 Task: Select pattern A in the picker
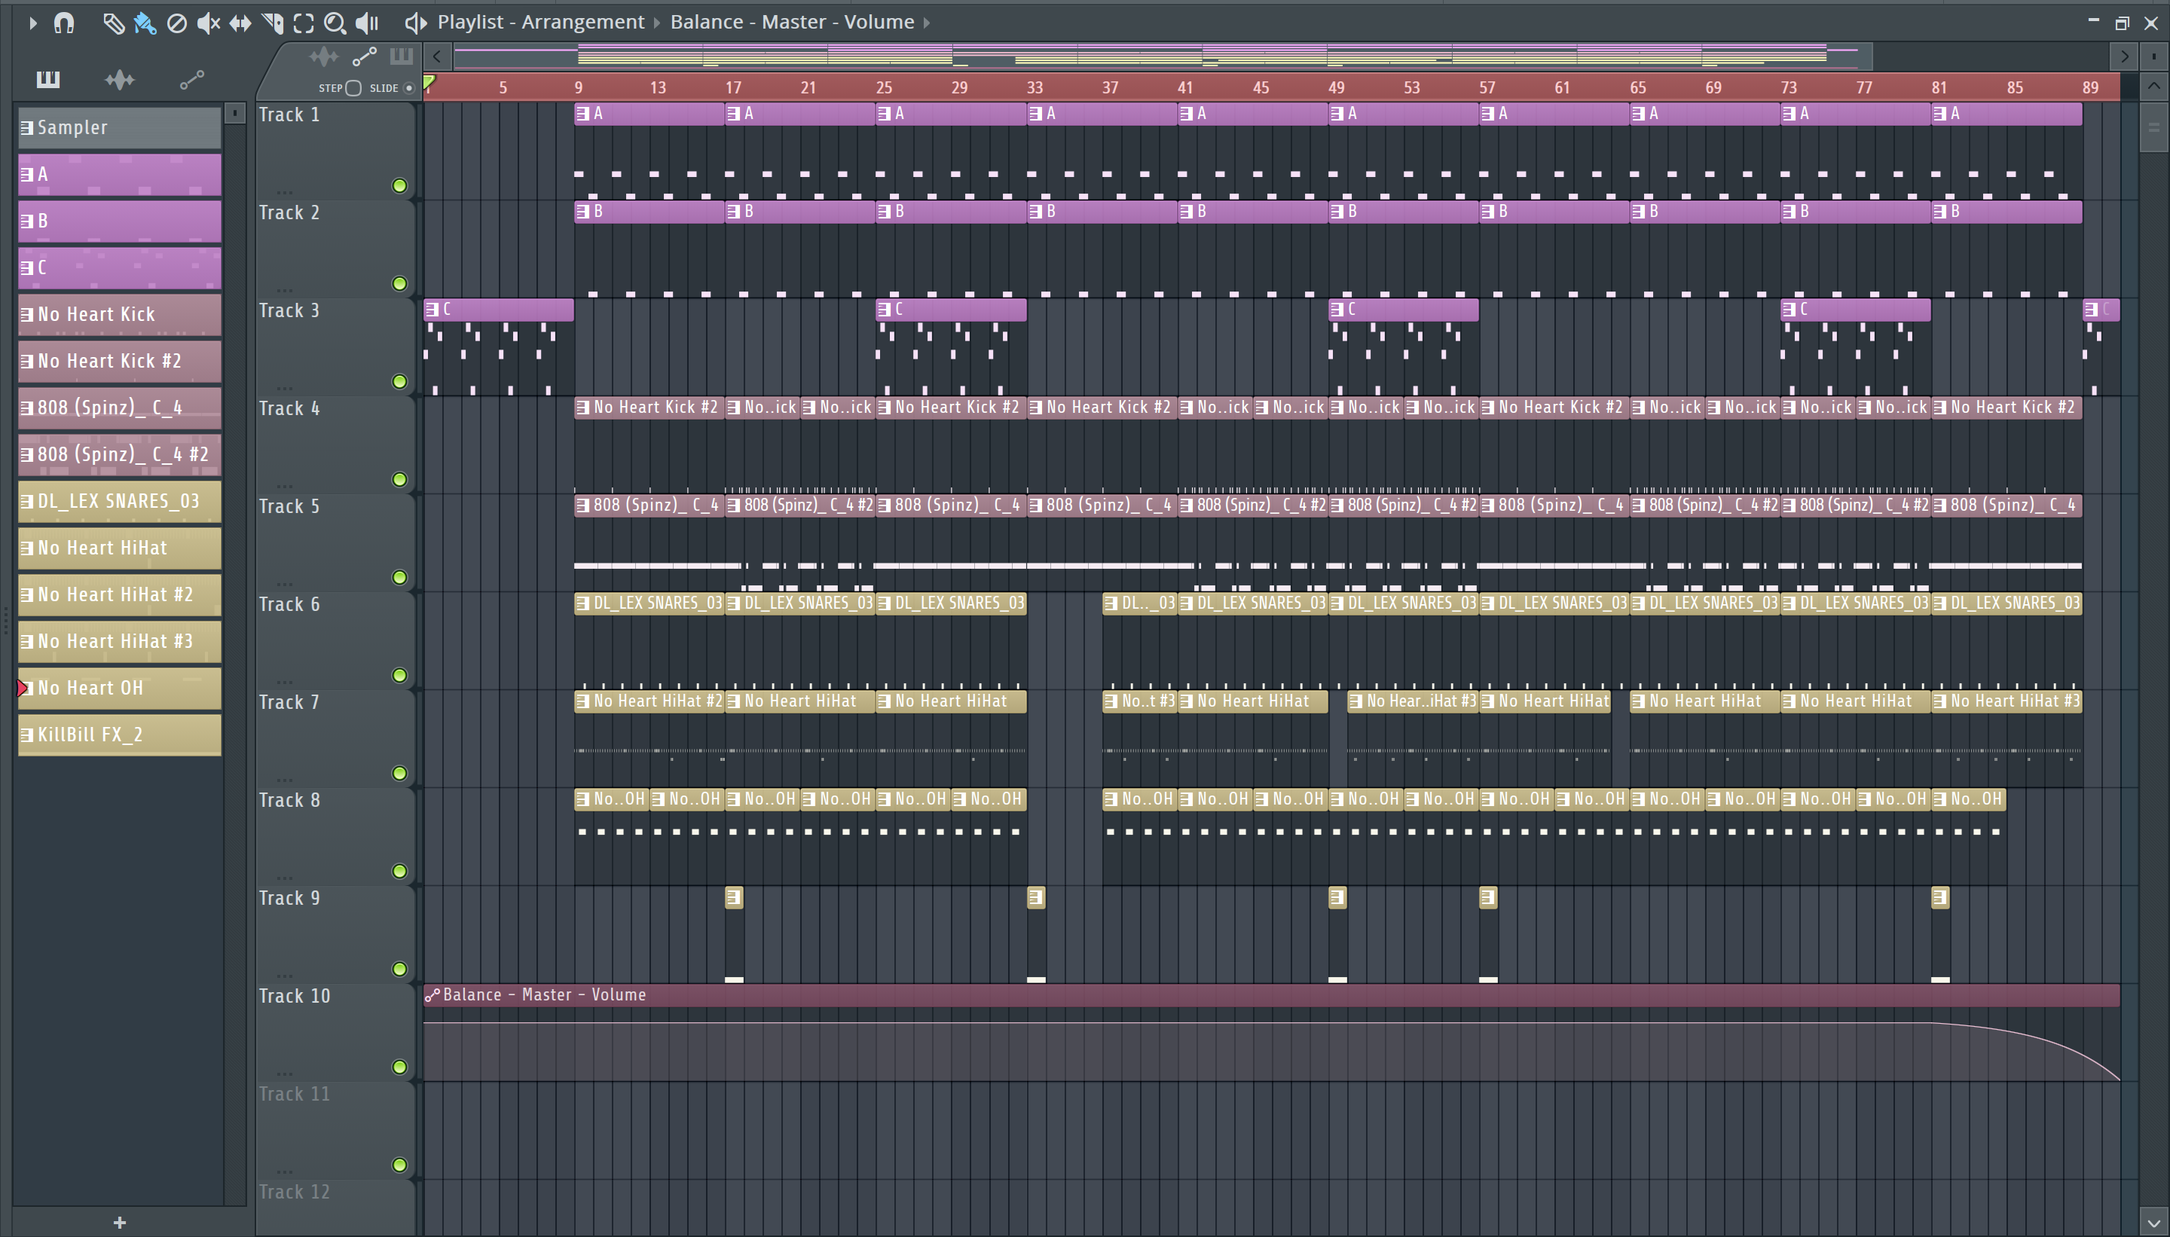[120, 174]
